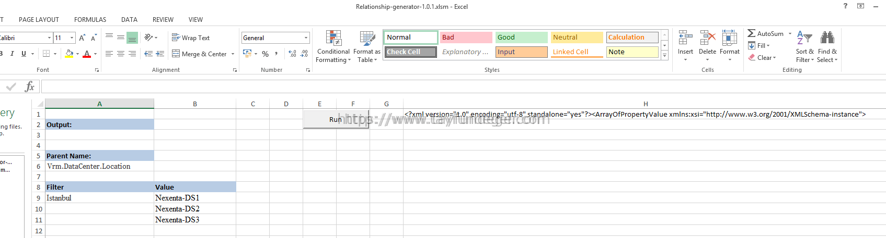Apply the Normal cell style
This screenshot has width=886, height=238.
pyautogui.click(x=411, y=37)
